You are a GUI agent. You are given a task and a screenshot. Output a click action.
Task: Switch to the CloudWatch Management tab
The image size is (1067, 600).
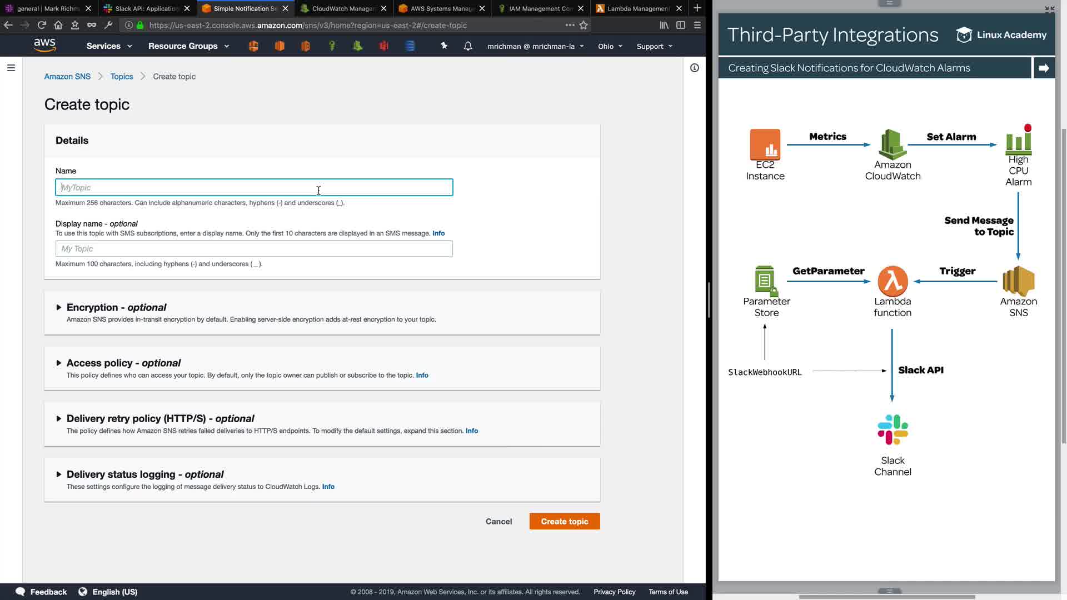[343, 8]
